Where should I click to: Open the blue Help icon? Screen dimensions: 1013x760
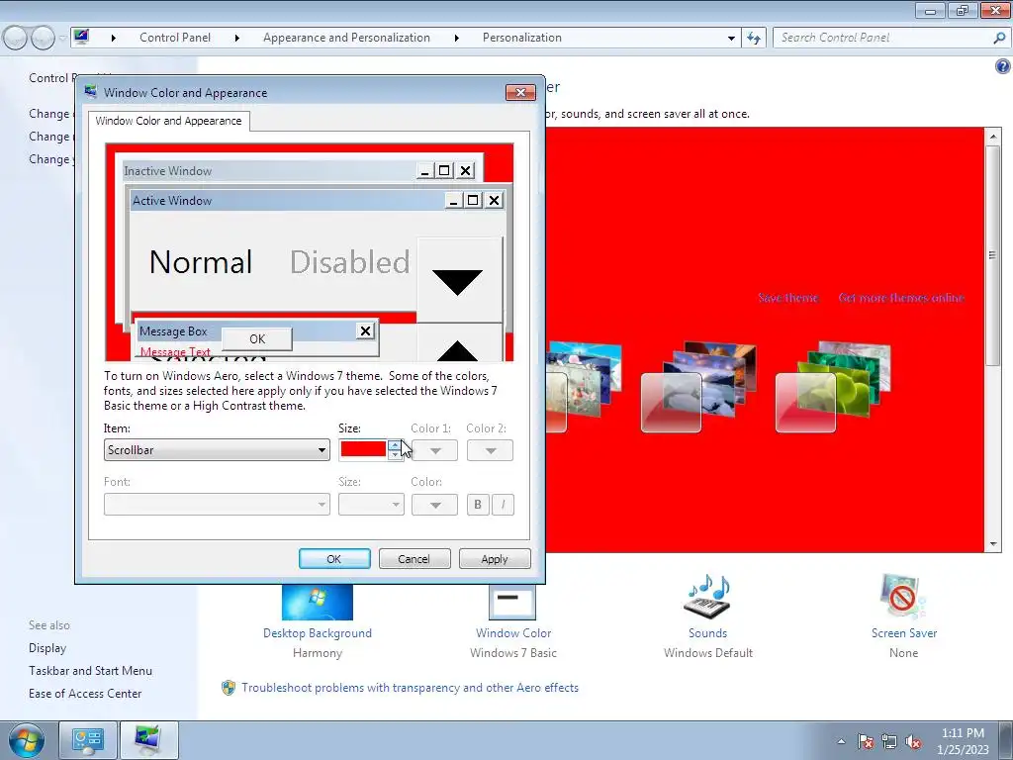pos(1003,66)
